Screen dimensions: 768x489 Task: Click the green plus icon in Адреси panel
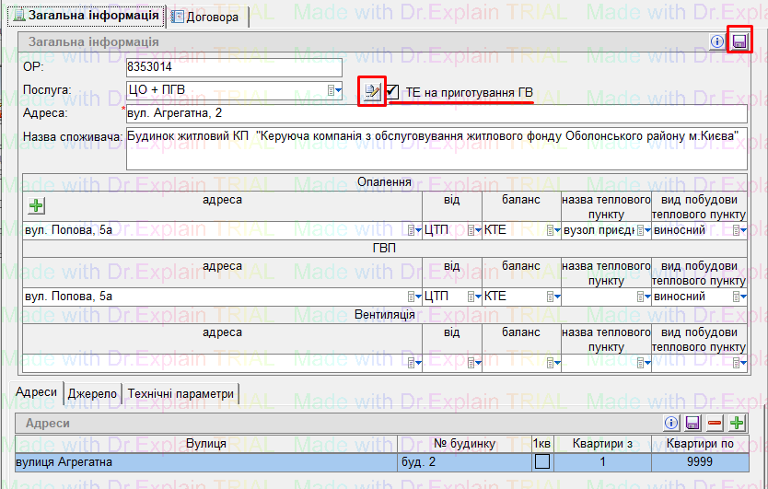pos(736,423)
